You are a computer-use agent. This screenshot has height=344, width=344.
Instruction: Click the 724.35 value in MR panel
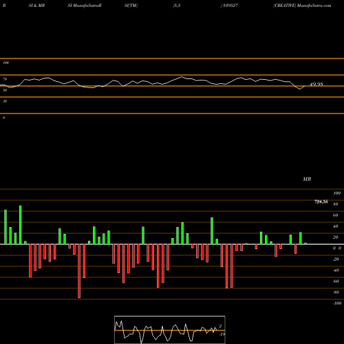tap(321, 202)
